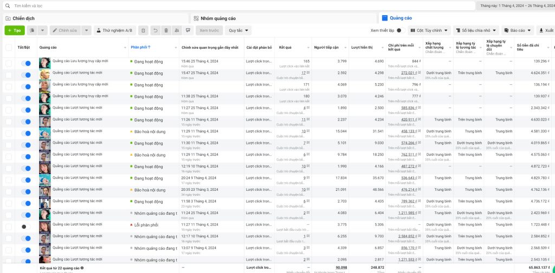This screenshot has width=555, height=273.
Task: Click the green dot in the 139.296 spend row
Action: pyautogui.click(x=131, y=62)
